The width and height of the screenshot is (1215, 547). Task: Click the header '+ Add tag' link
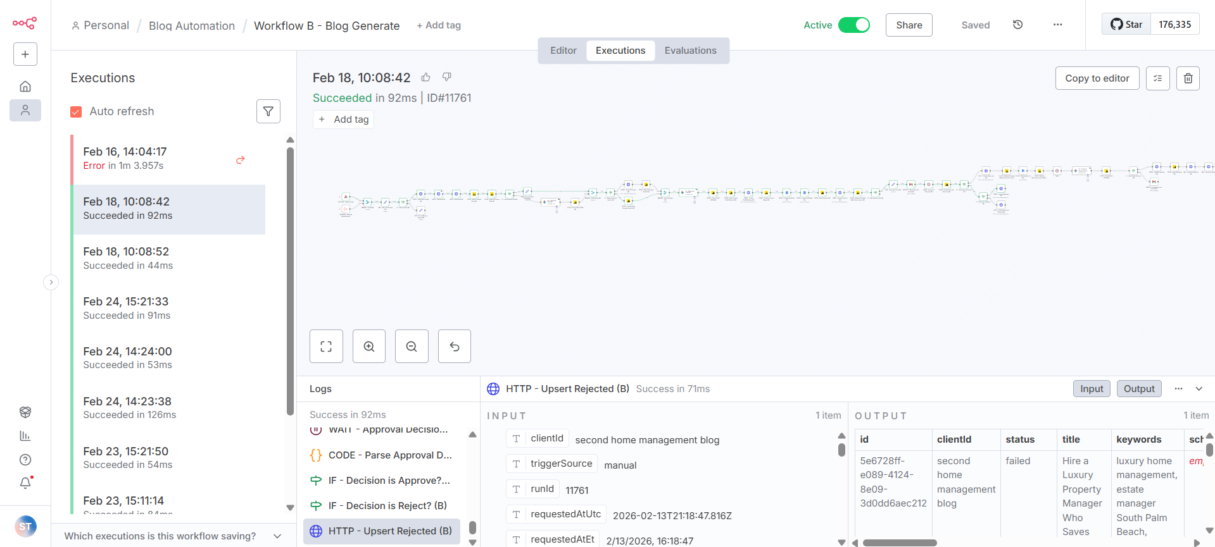[x=439, y=25]
